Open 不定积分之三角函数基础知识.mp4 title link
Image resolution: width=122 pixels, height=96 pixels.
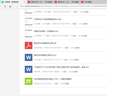(48, 19)
